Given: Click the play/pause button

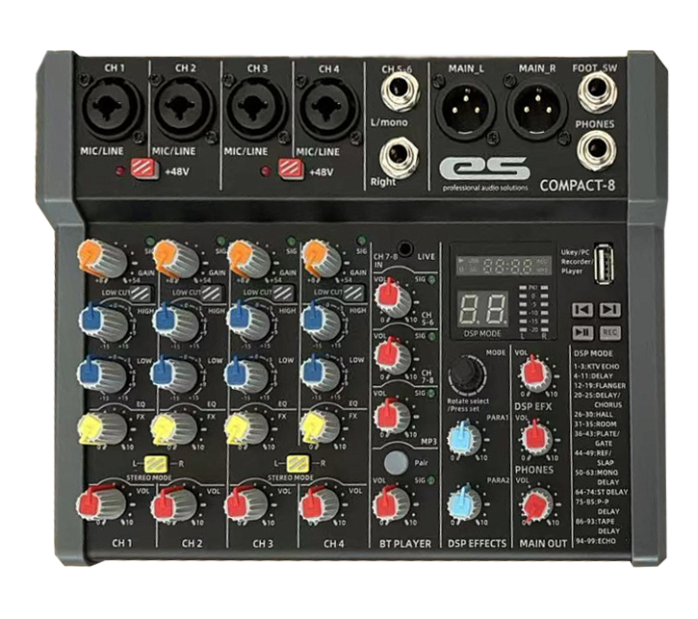Looking at the screenshot, I should tap(582, 332).
